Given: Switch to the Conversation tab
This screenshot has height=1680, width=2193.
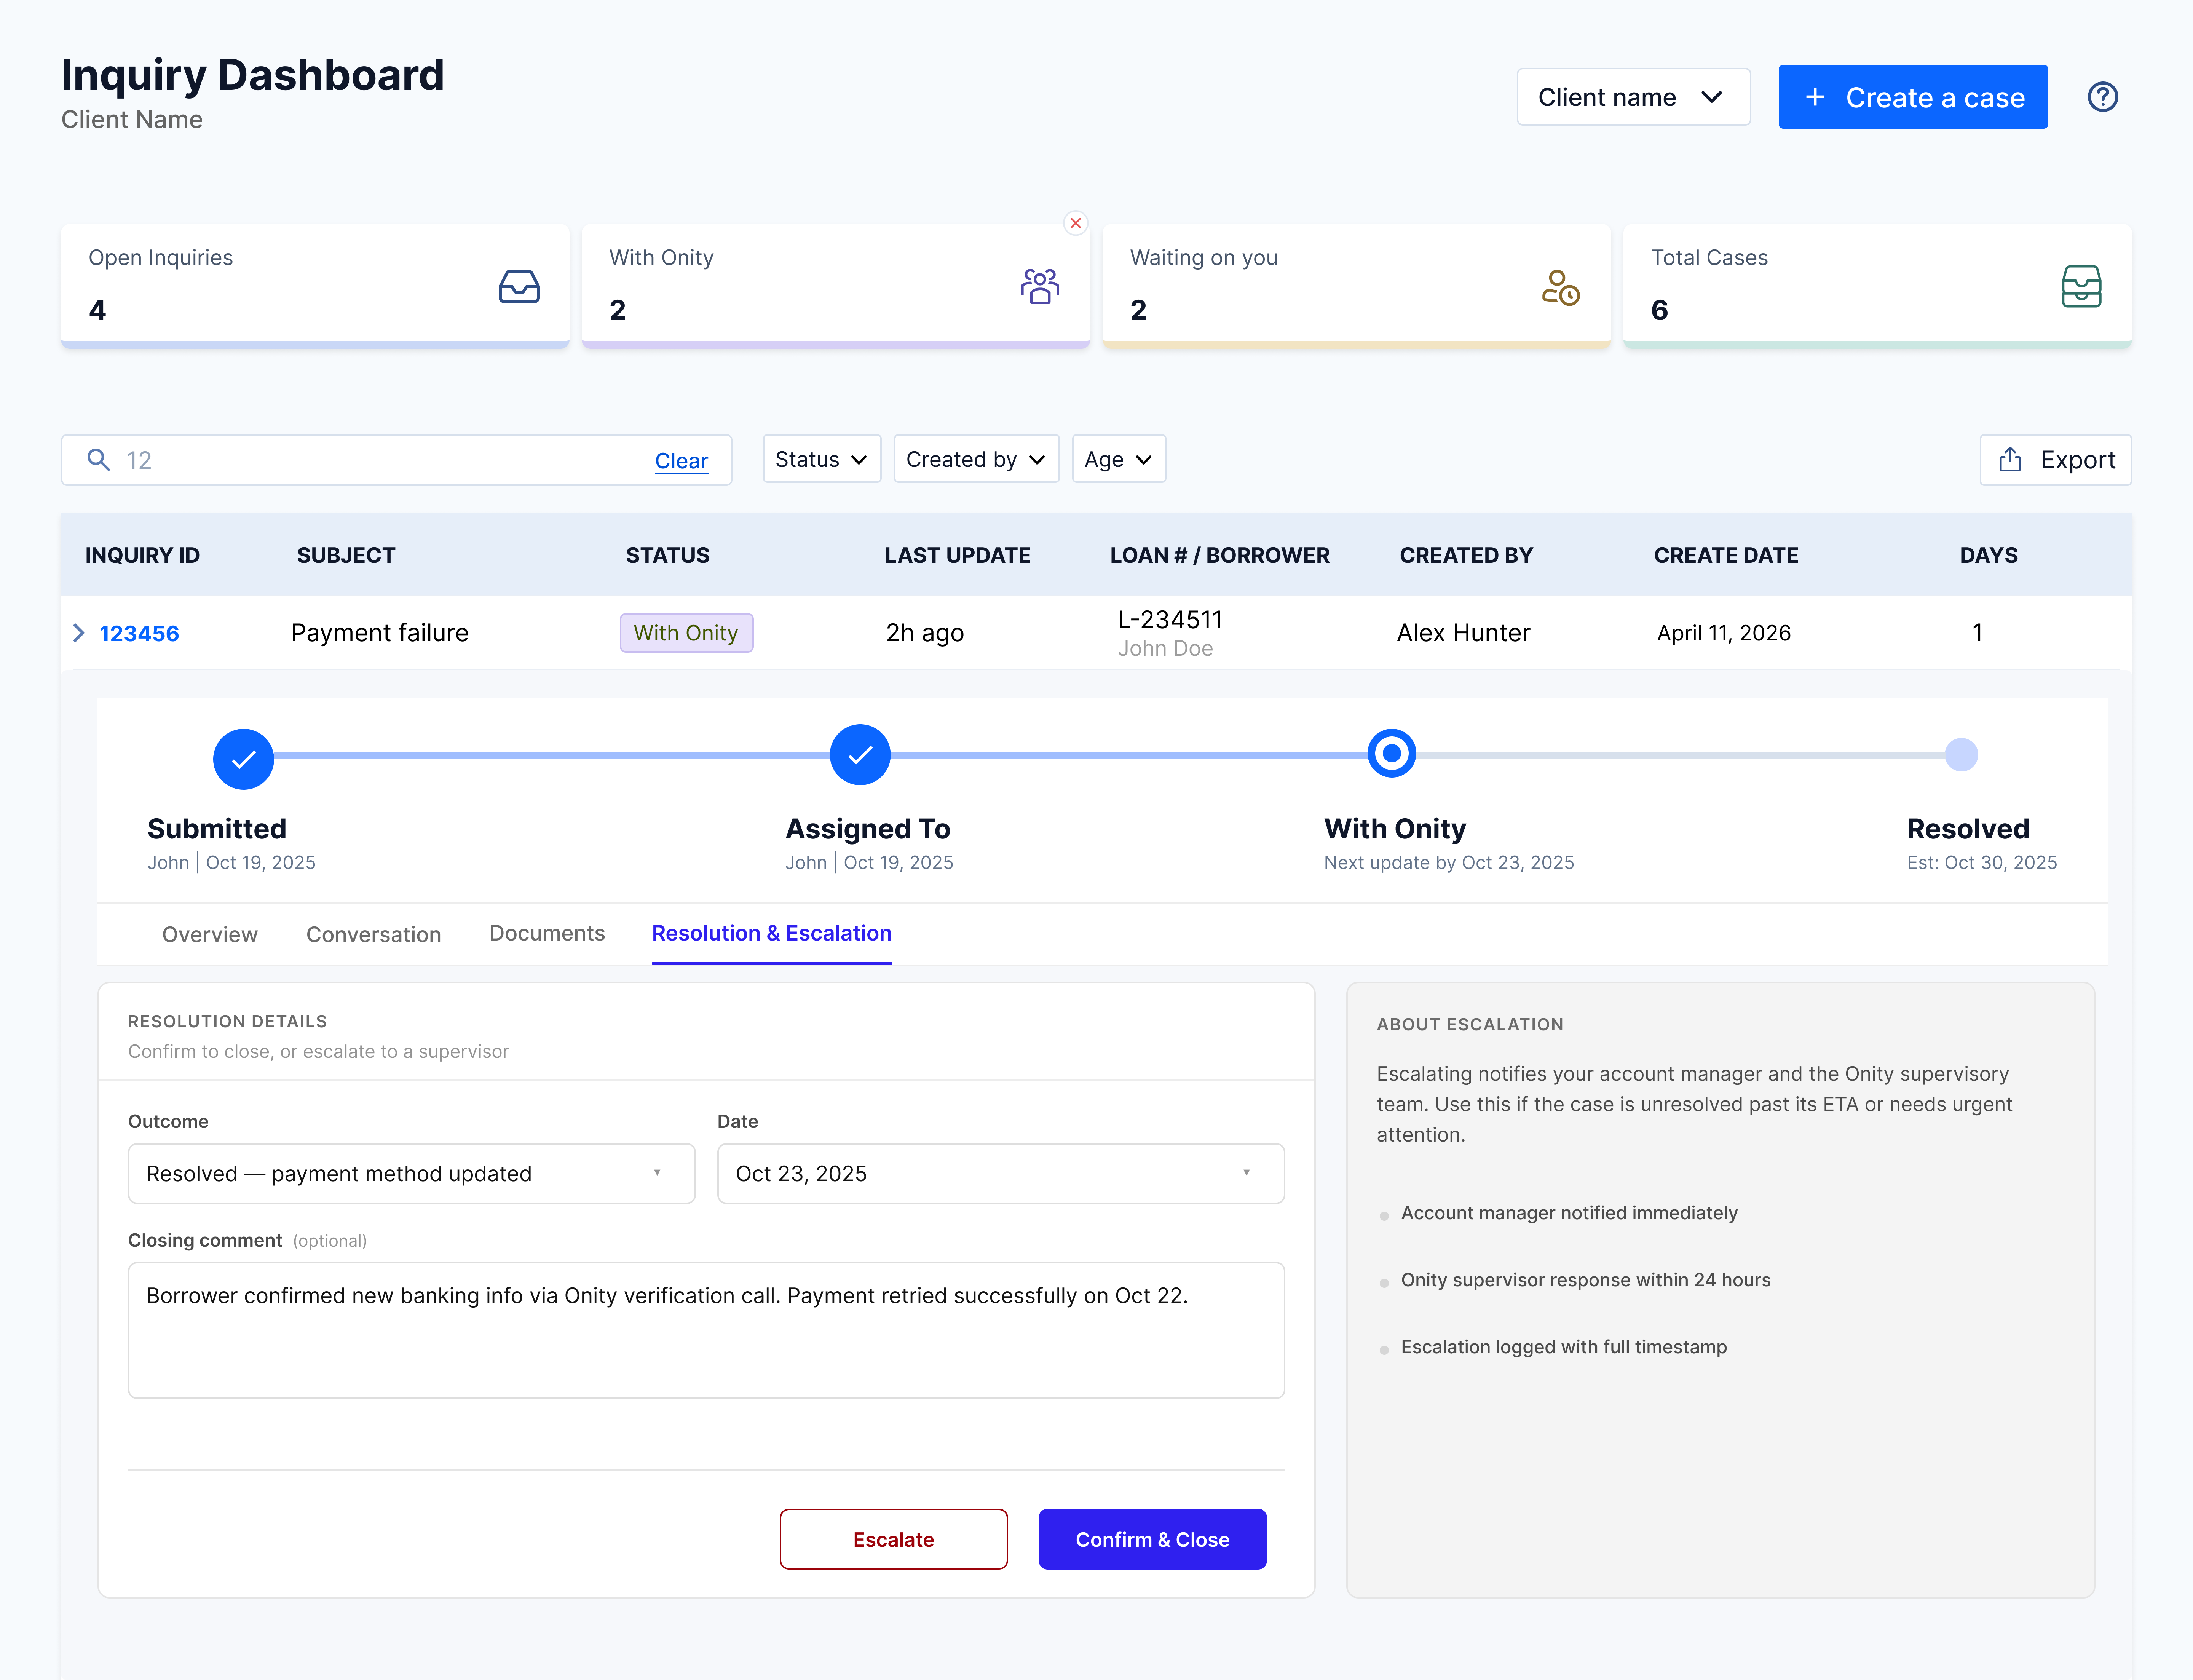Looking at the screenshot, I should (373, 934).
